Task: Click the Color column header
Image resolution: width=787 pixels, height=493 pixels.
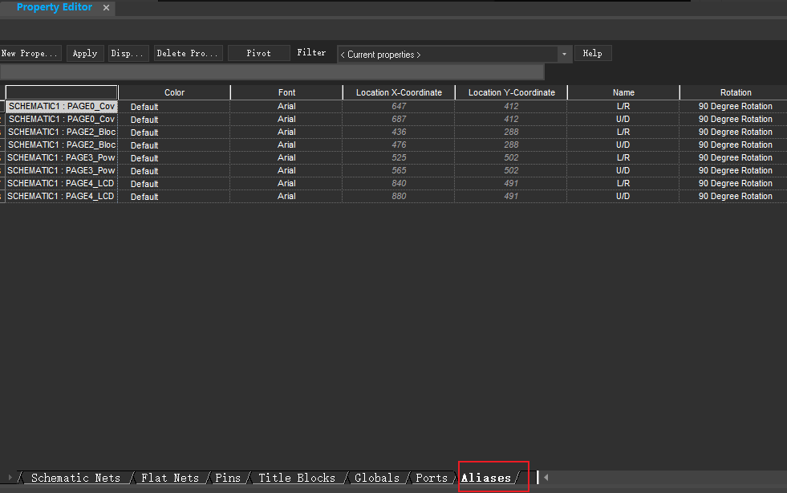Action: (x=174, y=92)
